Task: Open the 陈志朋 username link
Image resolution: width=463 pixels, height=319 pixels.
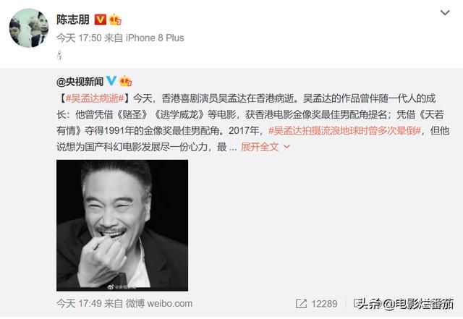Action: click(x=73, y=20)
